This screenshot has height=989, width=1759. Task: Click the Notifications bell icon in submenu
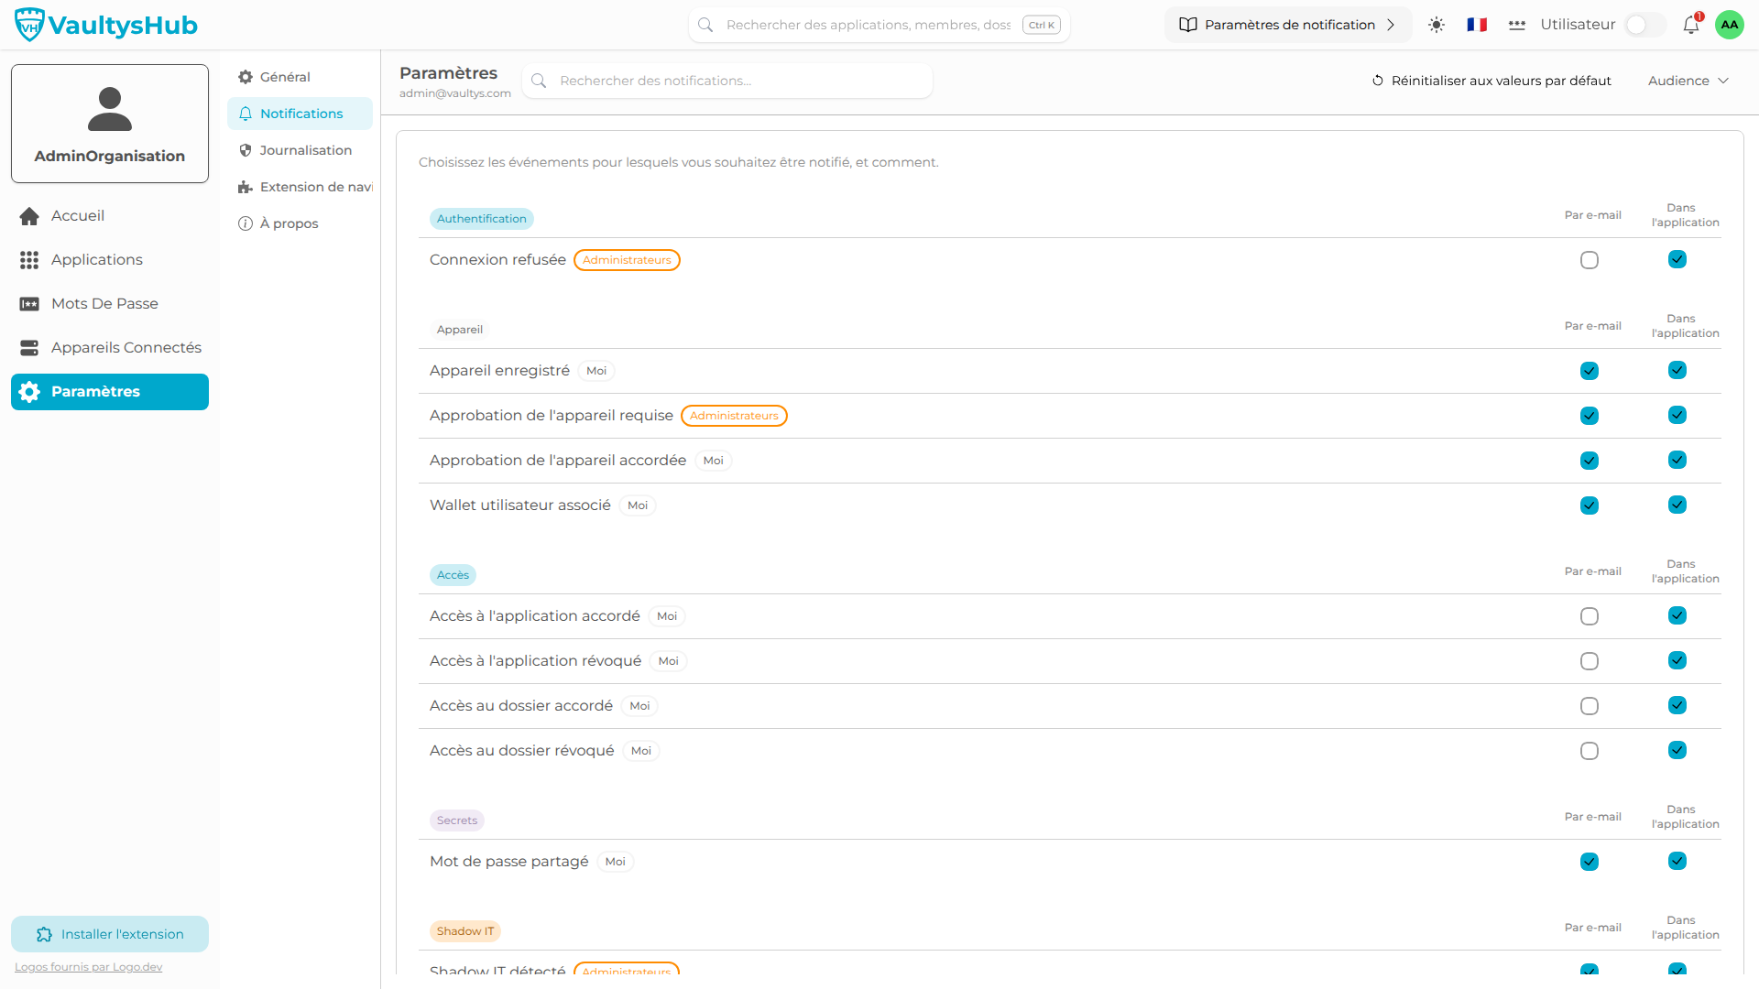[246, 114]
